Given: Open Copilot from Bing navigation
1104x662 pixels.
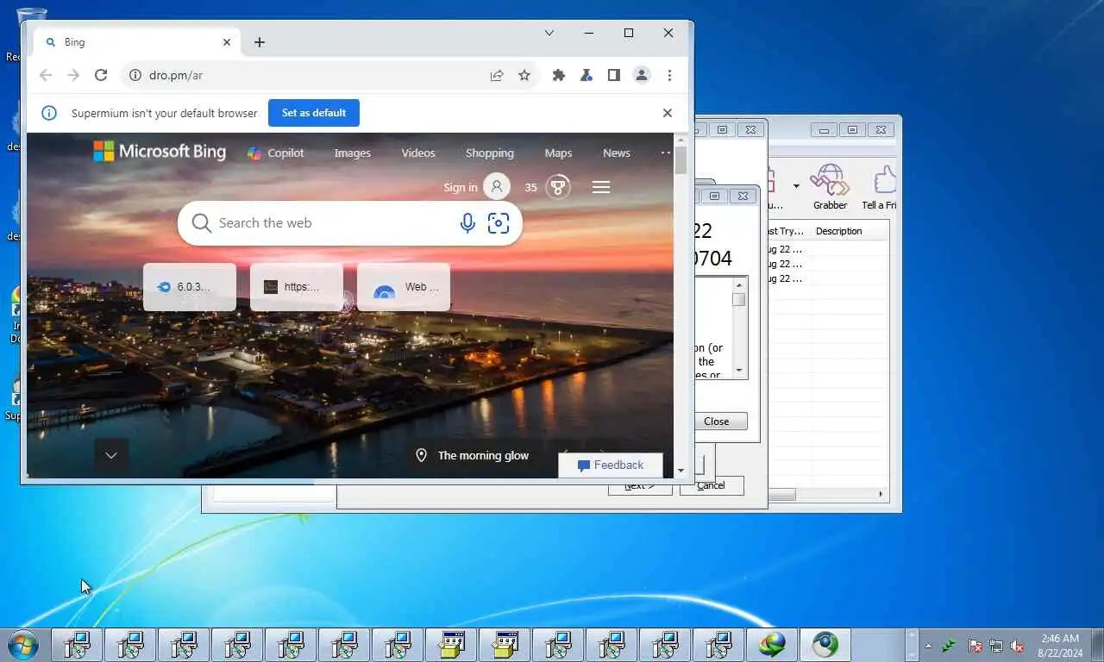Looking at the screenshot, I should [x=275, y=153].
